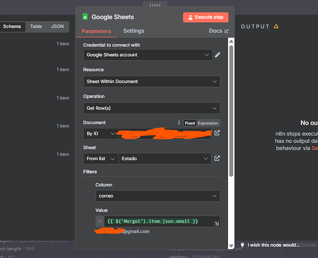
Task: Click the Execute step button
Action: tap(206, 17)
